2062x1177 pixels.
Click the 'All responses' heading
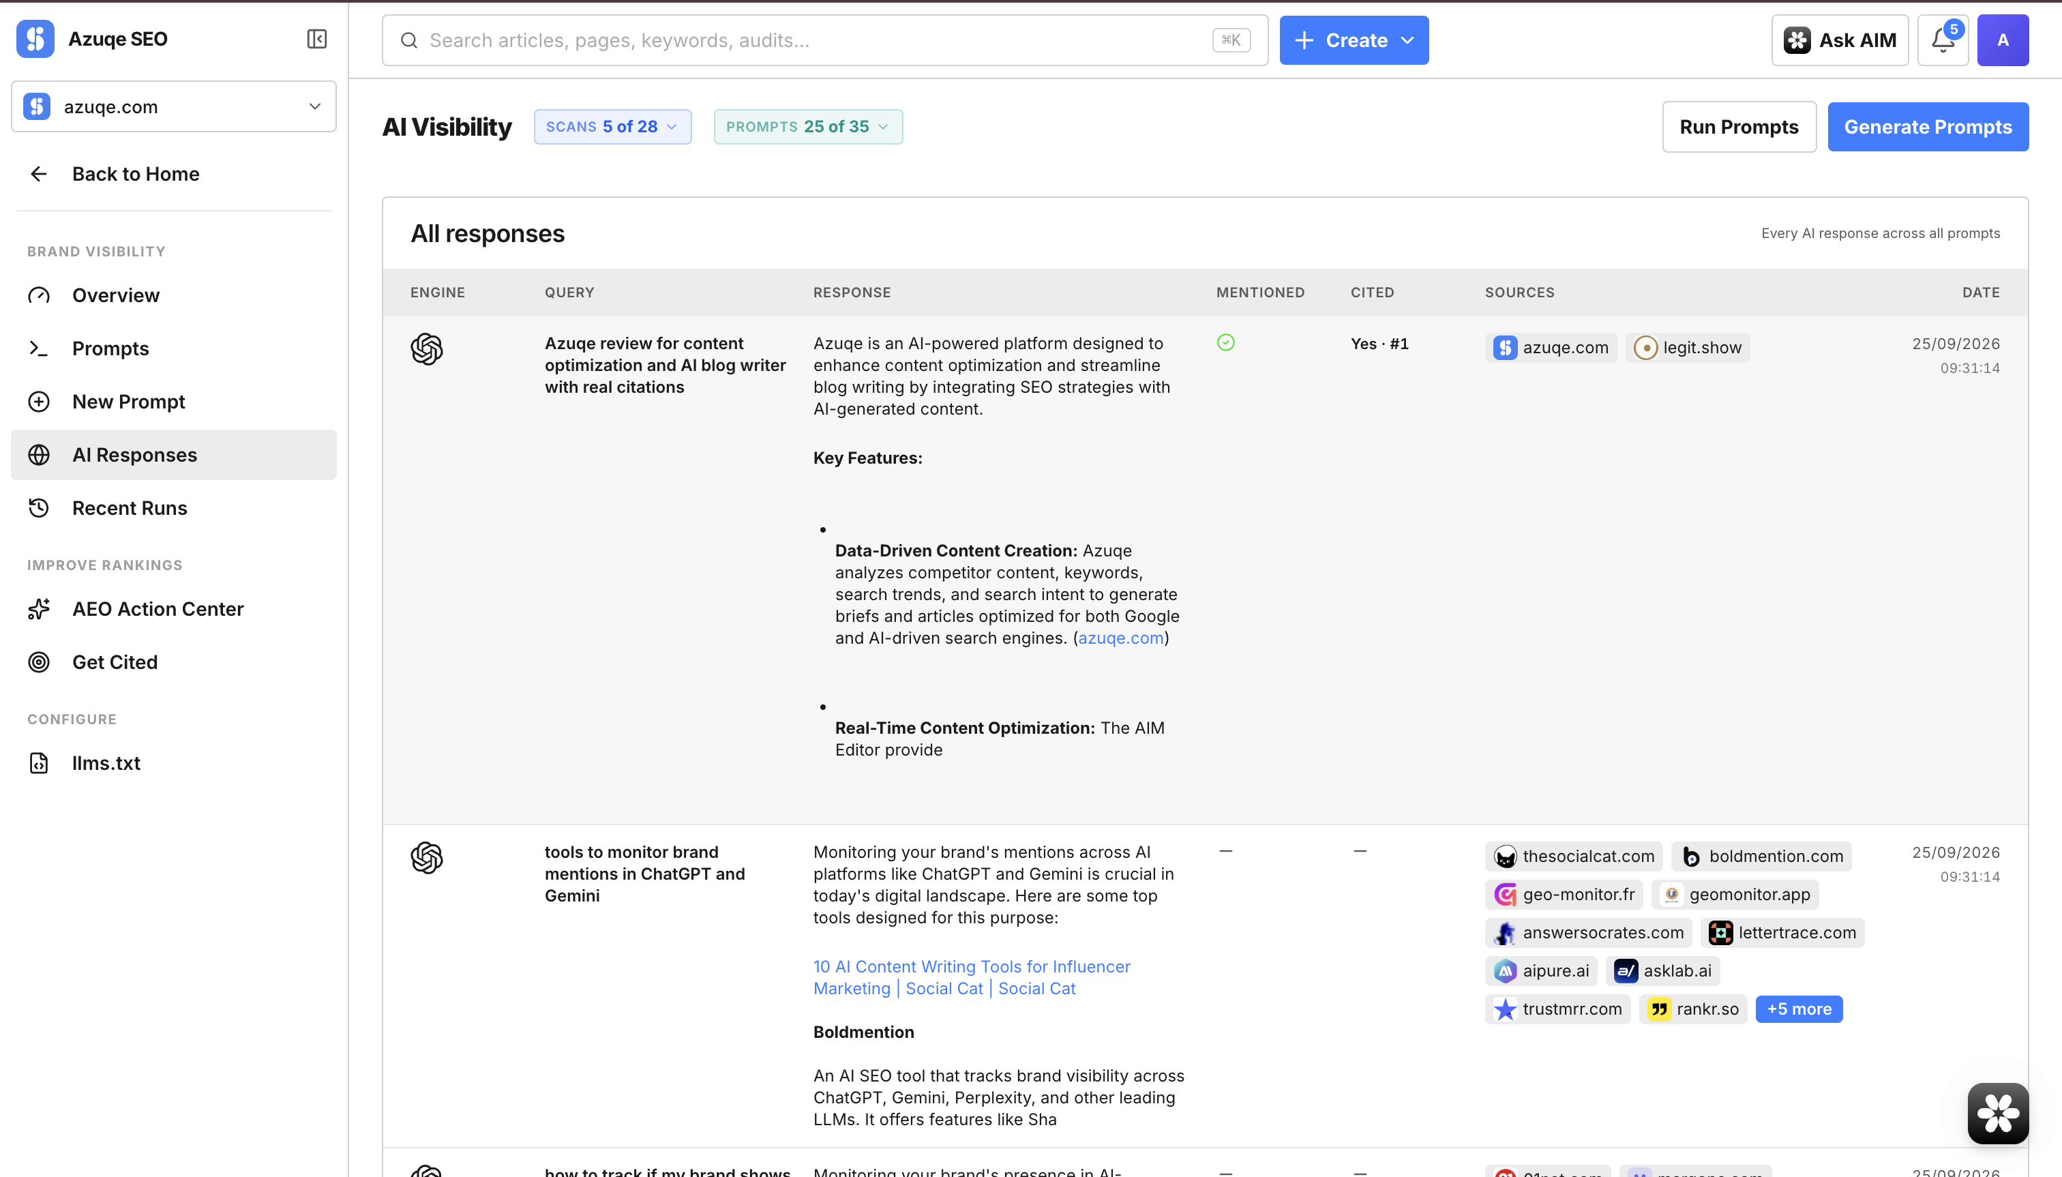point(488,234)
